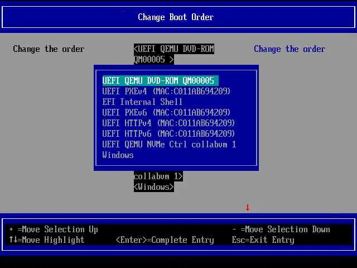Click black-highlighted <UEFI QEMU DVD-ROM field text

tap(174, 49)
